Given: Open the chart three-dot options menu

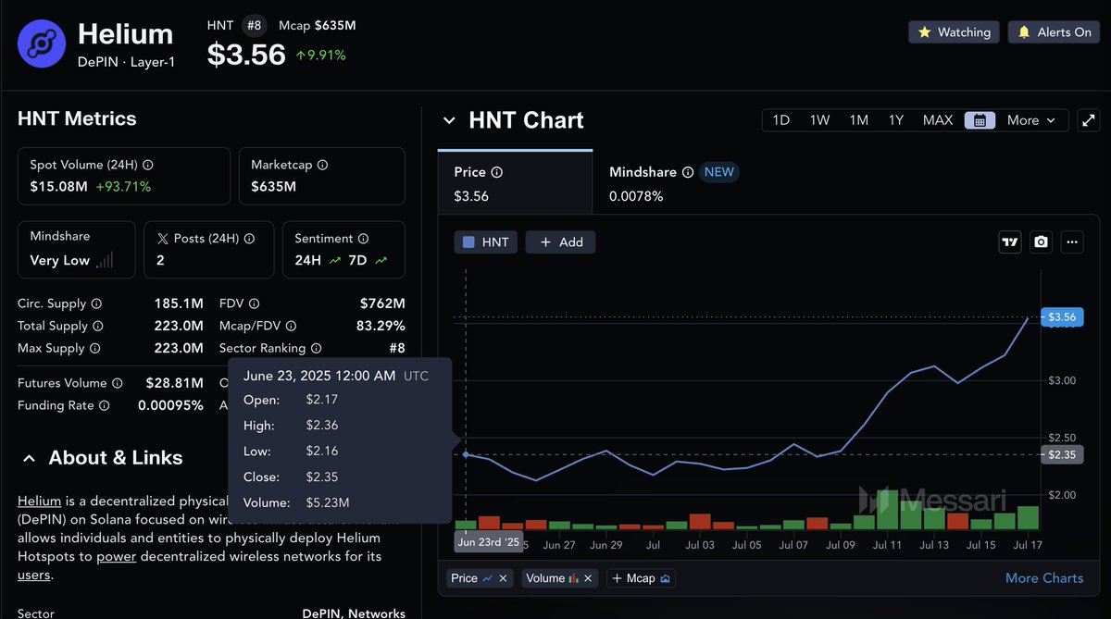Looking at the screenshot, I should [x=1072, y=241].
